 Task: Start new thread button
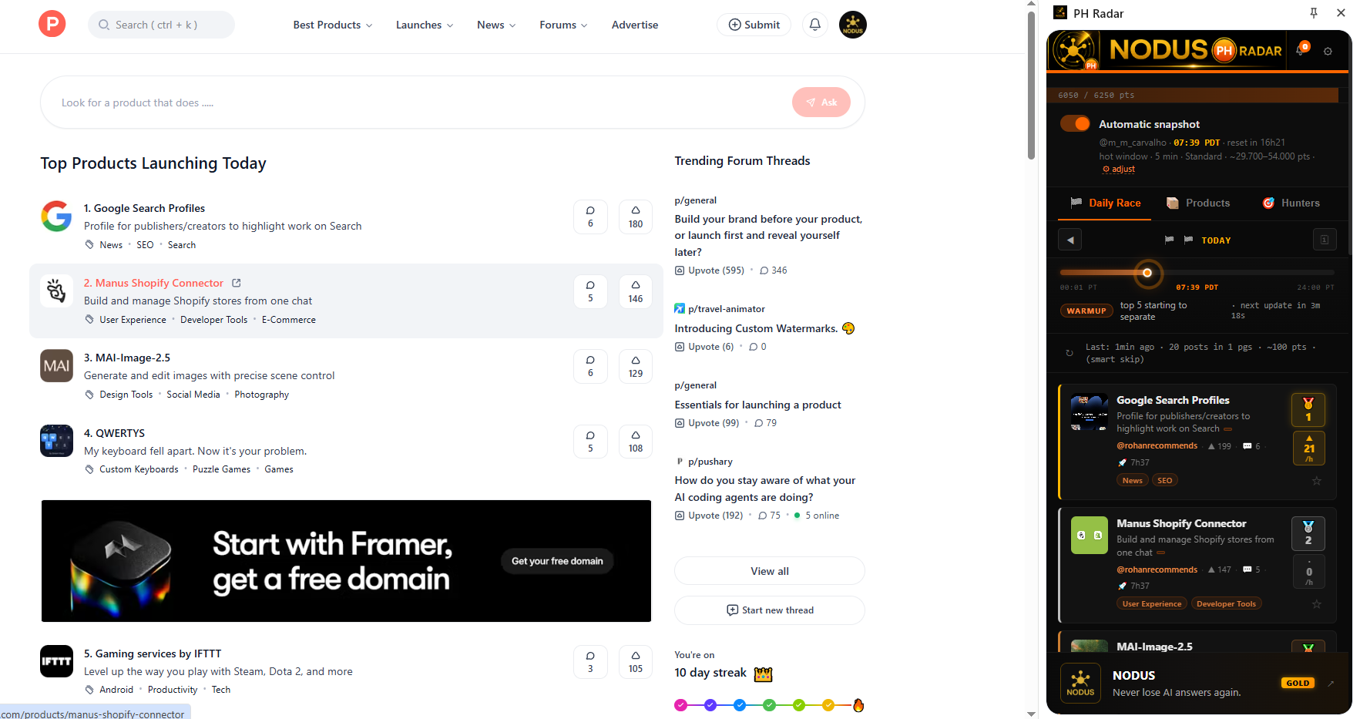pyautogui.click(x=770, y=610)
